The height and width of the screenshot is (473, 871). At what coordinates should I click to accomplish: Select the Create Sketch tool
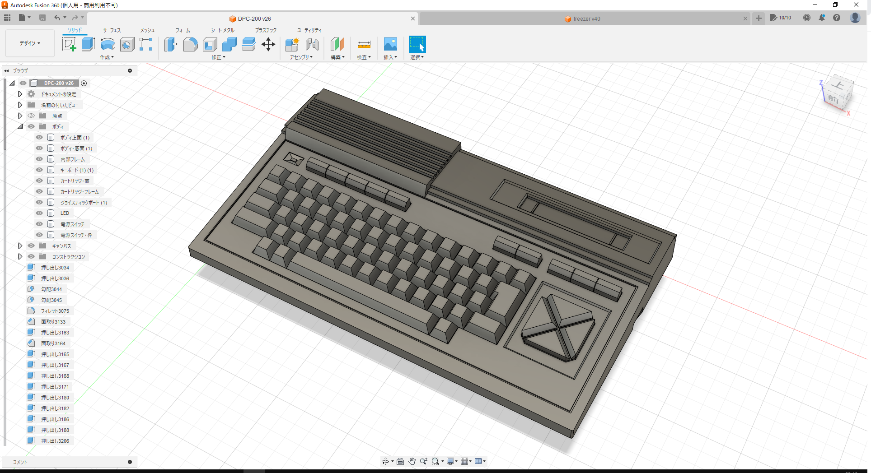[x=69, y=44]
